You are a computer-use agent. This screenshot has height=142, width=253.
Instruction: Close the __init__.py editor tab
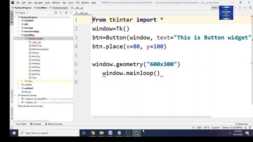tap(90, 13)
